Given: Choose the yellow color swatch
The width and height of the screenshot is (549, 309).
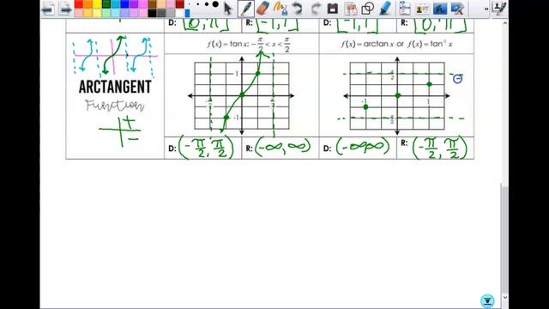Looking at the screenshot, I should coord(97,3).
